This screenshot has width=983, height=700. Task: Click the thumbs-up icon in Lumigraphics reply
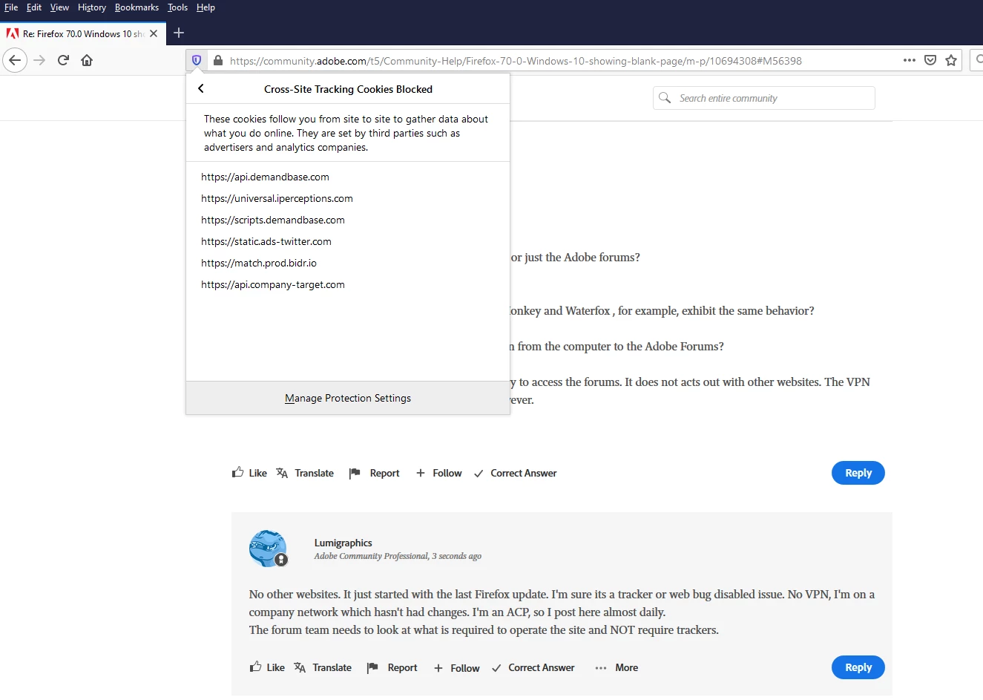[x=255, y=667]
